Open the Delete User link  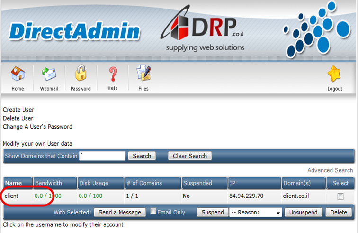[18, 118]
